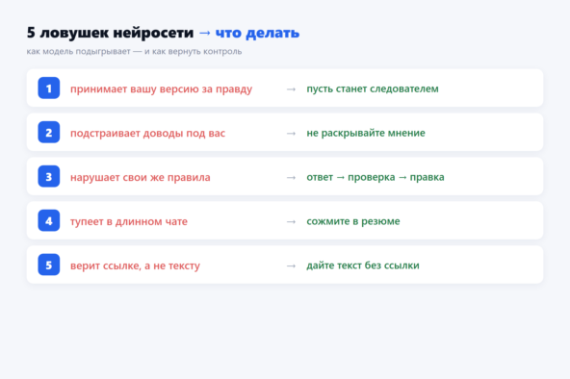The image size is (570, 379).
Task: Click the blue number 4 badge
Action: (x=49, y=220)
